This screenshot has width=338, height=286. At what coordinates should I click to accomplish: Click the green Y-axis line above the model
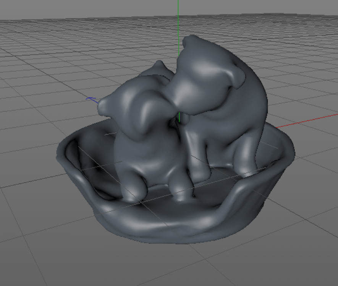178,27
